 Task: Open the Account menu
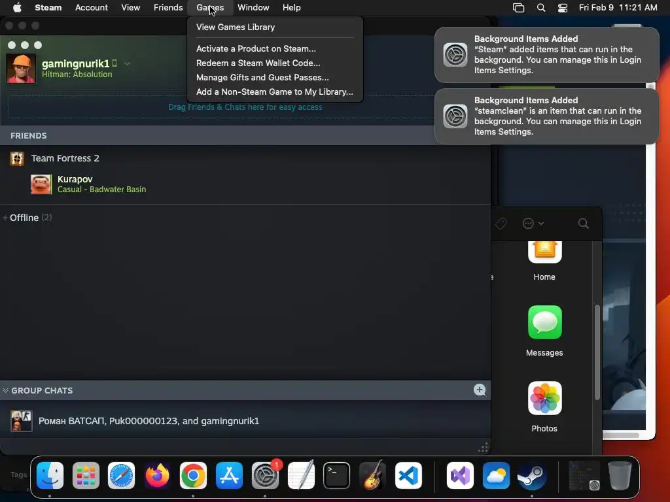pyautogui.click(x=92, y=7)
